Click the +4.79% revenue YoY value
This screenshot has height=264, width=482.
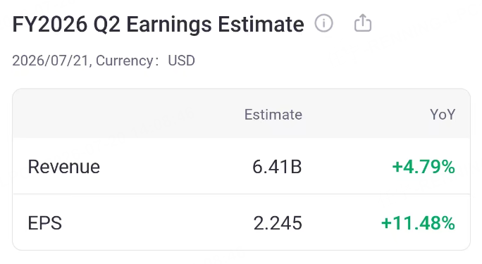[x=424, y=167]
